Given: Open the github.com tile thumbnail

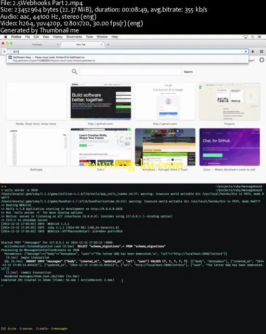Looking at the screenshot, I should tap(101, 101).
